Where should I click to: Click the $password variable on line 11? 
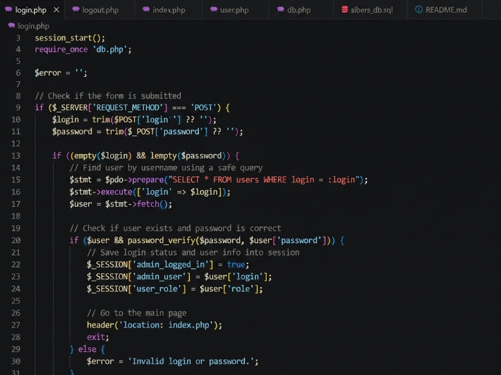72,132
